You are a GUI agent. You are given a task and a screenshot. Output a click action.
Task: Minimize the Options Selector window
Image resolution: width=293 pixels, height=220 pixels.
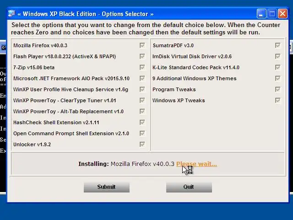pos(261,13)
